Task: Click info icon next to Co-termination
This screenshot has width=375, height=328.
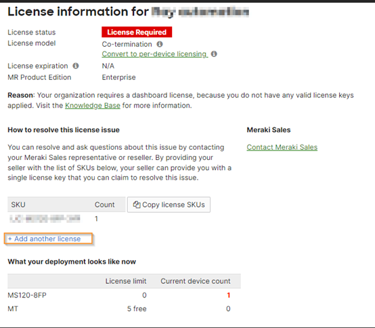Action: click(160, 44)
